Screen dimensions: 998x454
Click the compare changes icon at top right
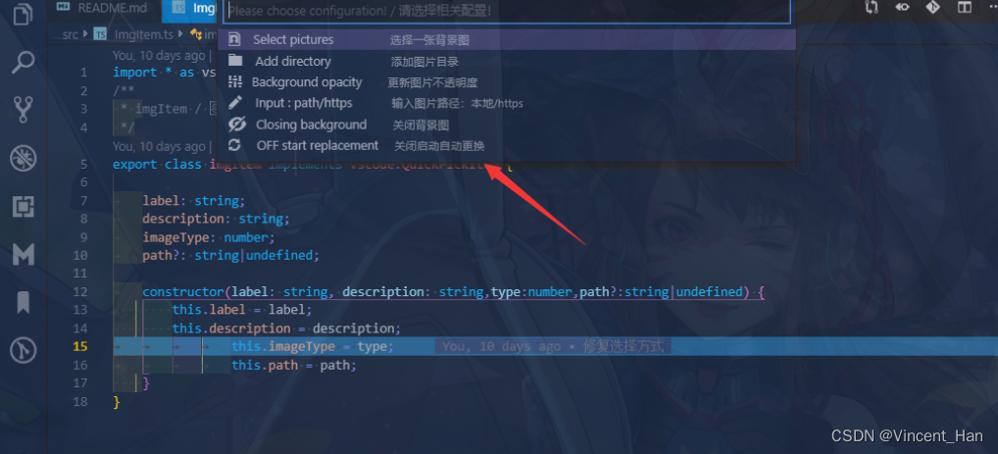tap(872, 7)
